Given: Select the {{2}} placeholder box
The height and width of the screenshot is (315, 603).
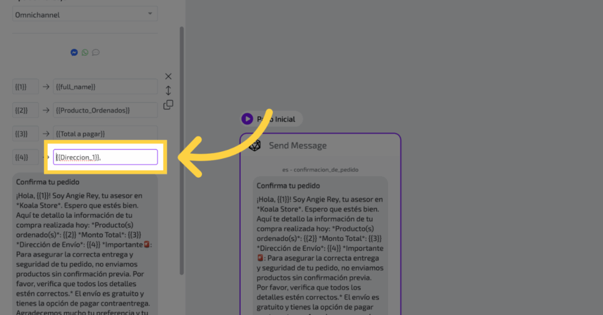Looking at the screenshot, I should tap(26, 110).
